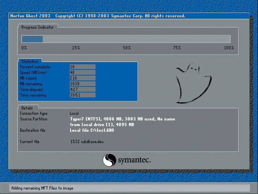This screenshot has height=194, width=258.
Task: Click the empty part of the progress bar
Action: [x=136, y=39]
